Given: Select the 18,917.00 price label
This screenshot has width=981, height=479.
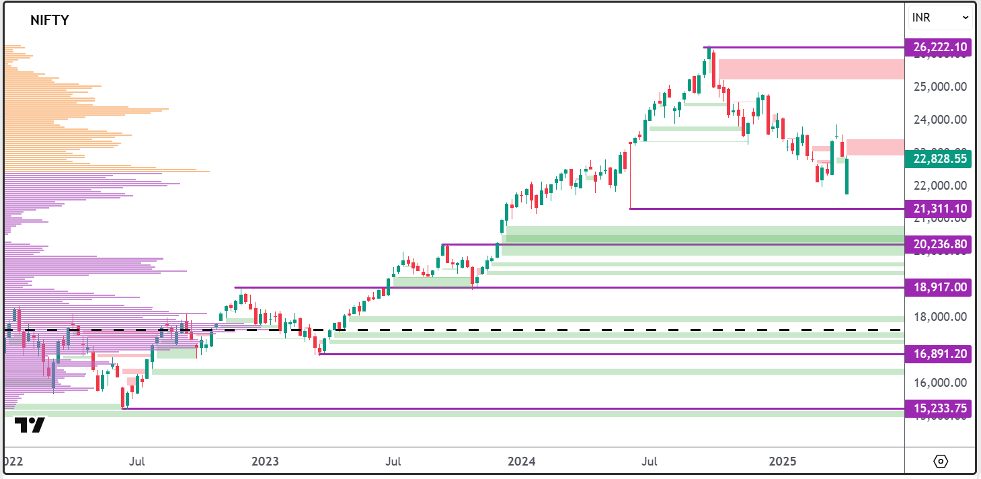Looking at the screenshot, I should pyautogui.click(x=940, y=287).
